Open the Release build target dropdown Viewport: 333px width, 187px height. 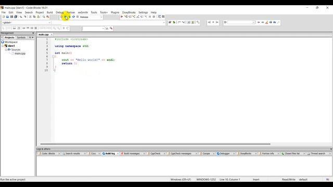[x=101, y=17]
